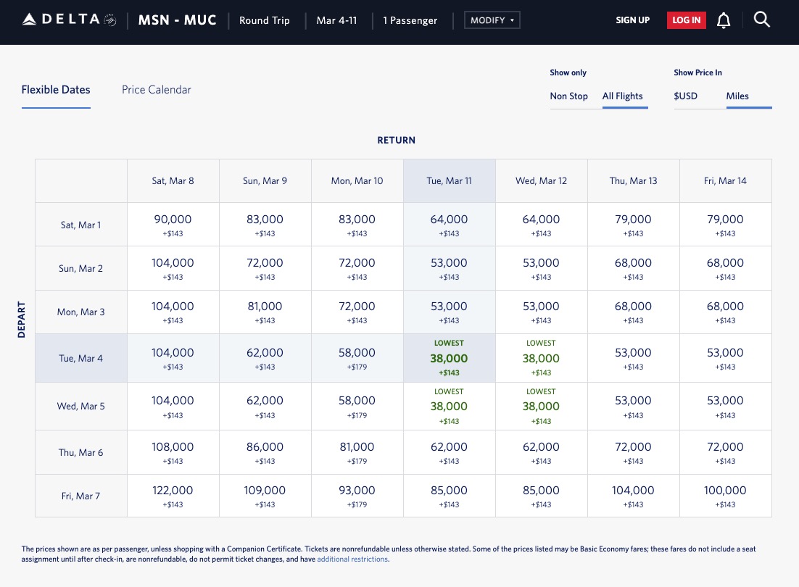Select the Miles price display option
This screenshot has width=799, height=587.
738,95
